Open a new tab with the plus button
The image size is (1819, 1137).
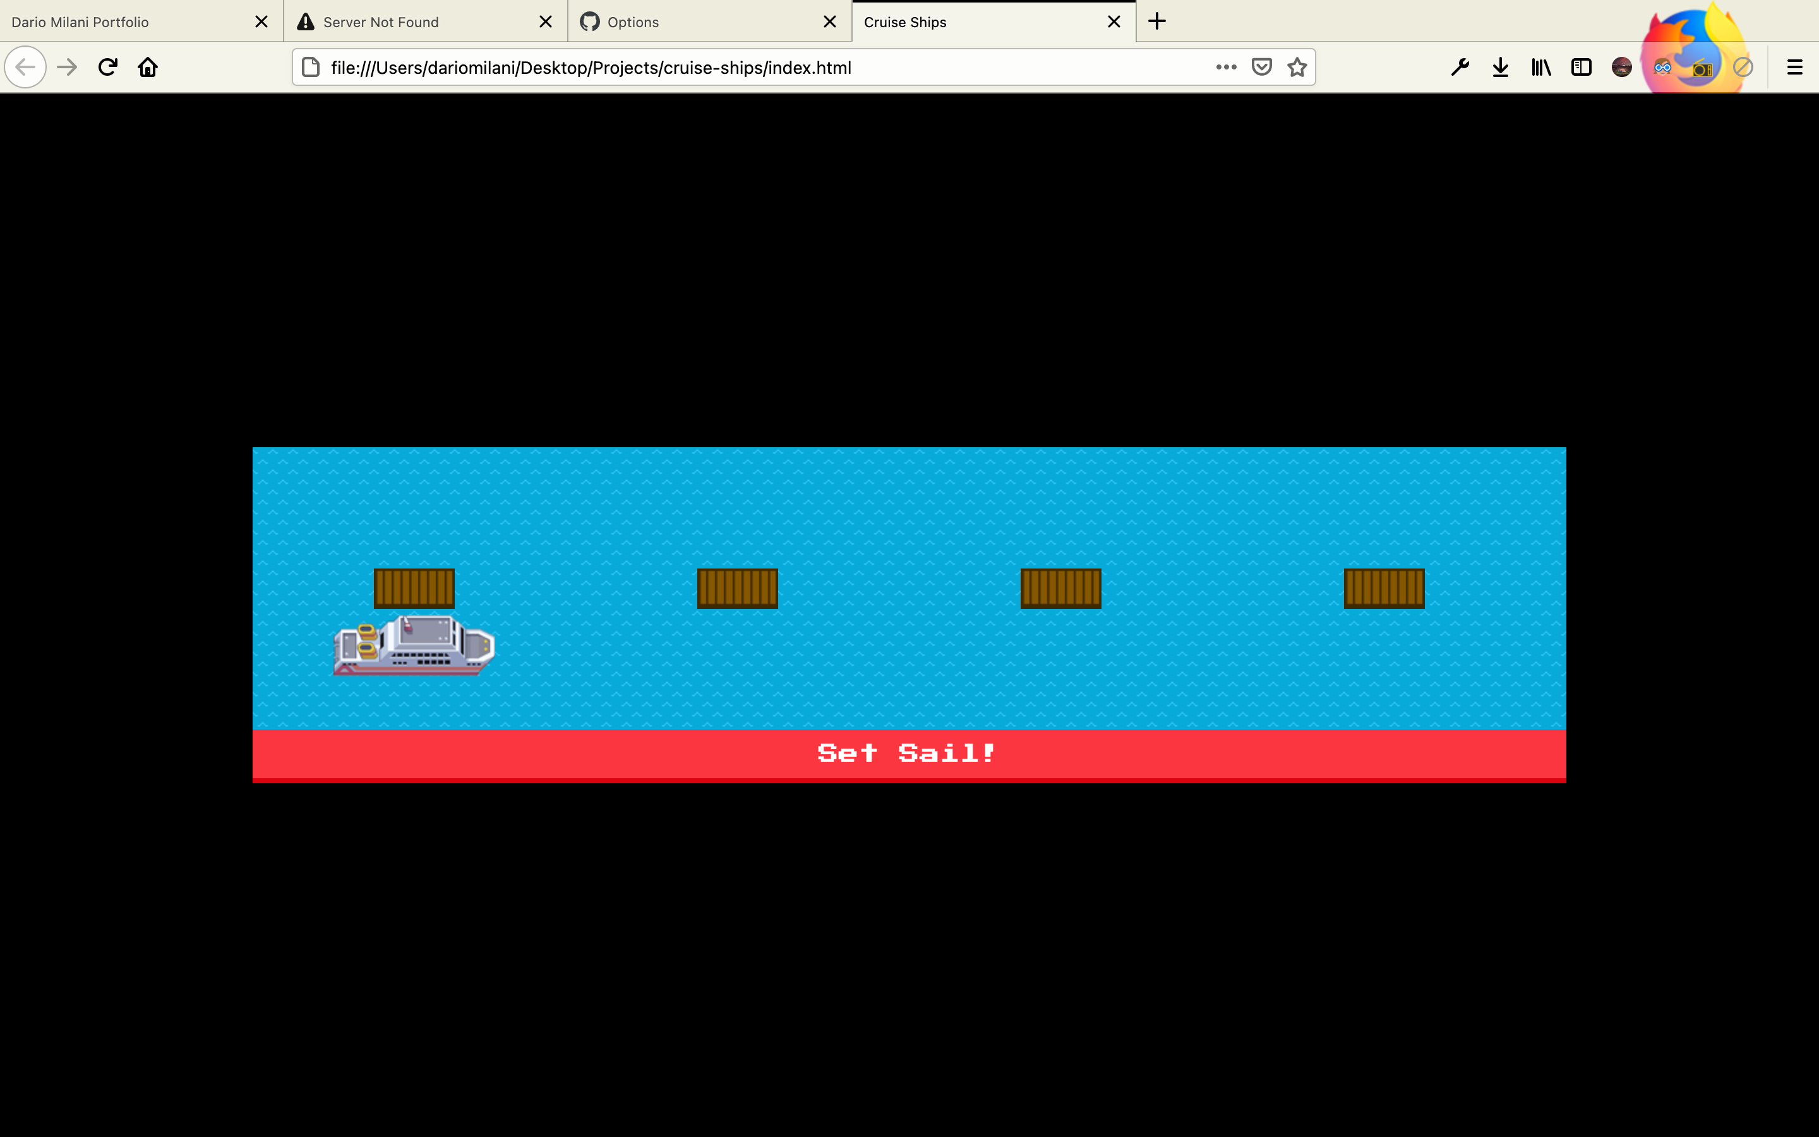1156,22
